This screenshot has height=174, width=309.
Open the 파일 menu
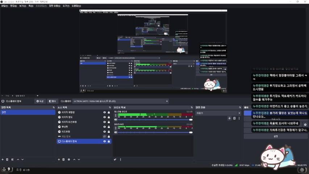4,6
